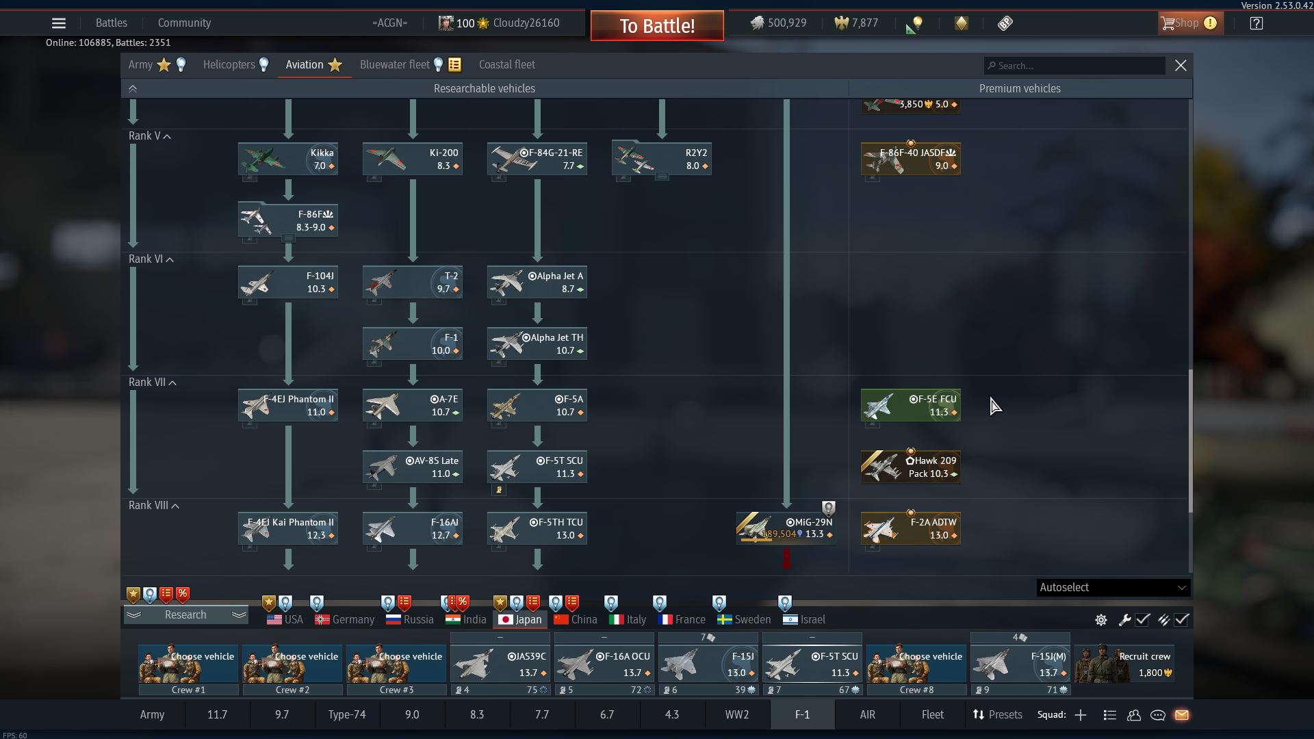
Task: Open the contacts friends list icon
Action: tap(1134, 715)
